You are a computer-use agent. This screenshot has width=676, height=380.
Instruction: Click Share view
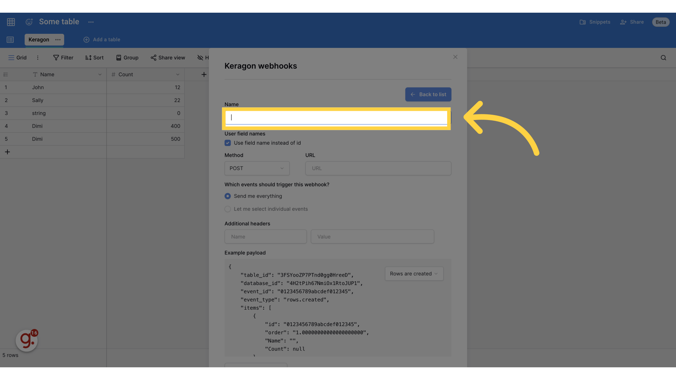[168, 58]
